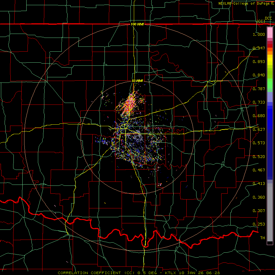Viewport: 275px width, 275px height.
Task: Click the 0.840 scale value
Action: tap(259, 75)
